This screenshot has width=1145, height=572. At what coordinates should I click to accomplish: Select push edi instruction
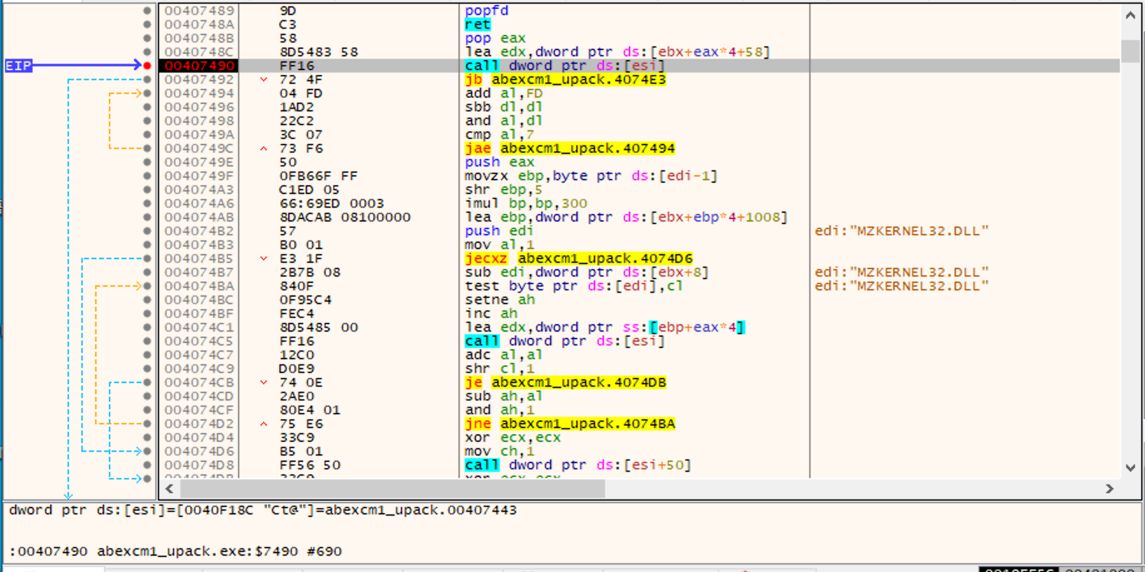(x=499, y=231)
